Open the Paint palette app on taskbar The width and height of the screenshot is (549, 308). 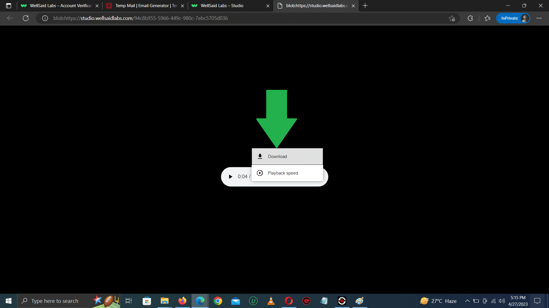[360, 301]
